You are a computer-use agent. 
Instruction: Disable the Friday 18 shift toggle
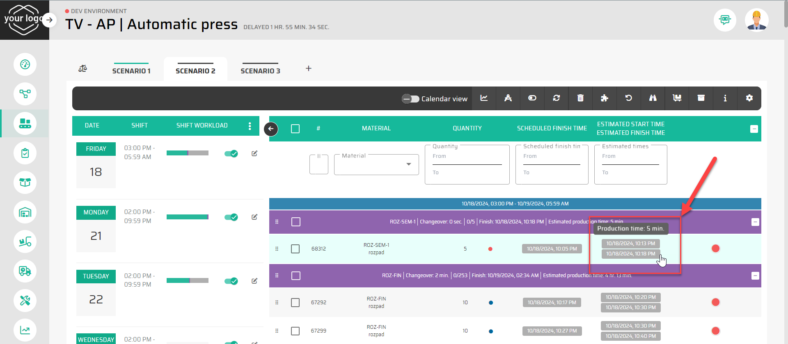click(x=231, y=154)
